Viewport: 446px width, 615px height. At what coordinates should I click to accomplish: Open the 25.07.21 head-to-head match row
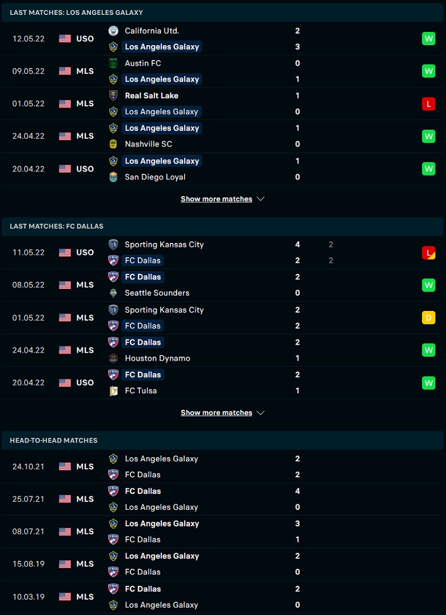tap(222, 499)
